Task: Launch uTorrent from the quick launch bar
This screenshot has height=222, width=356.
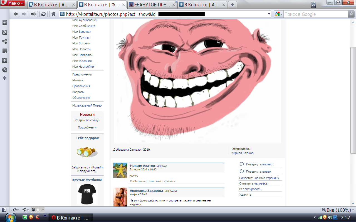Action: point(24,218)
